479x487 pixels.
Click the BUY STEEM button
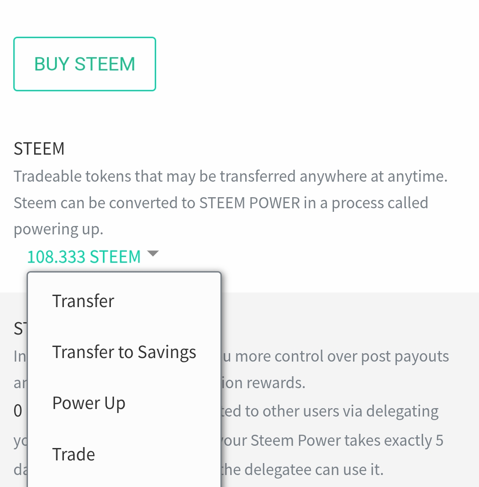pos(85,64)
